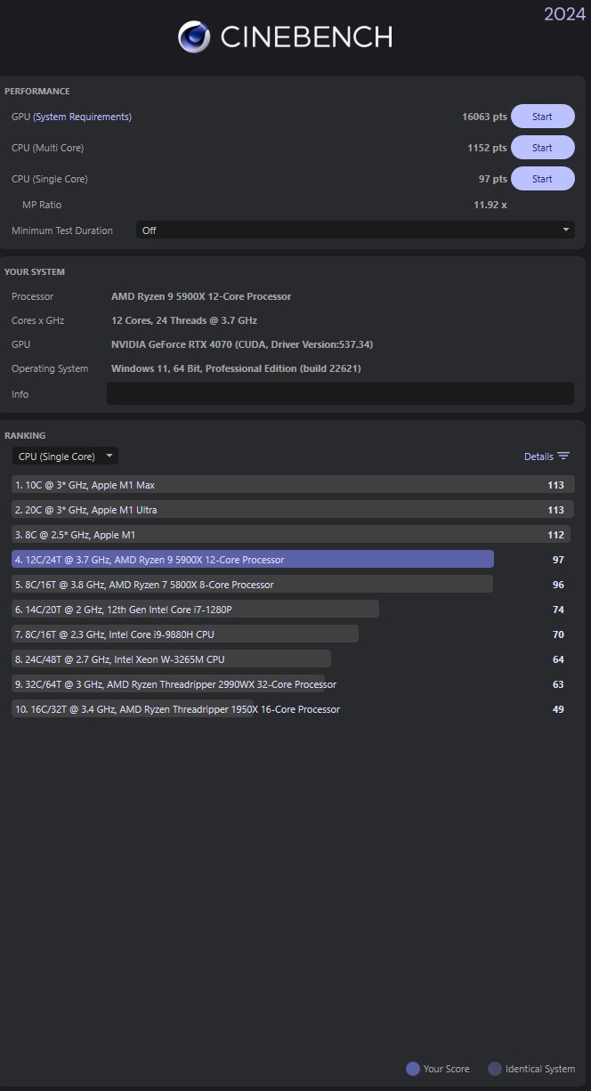Select the Ryzen 7 5800X ranking row
This screenshot has height=1091, width=591.
[x=252, y=585]
